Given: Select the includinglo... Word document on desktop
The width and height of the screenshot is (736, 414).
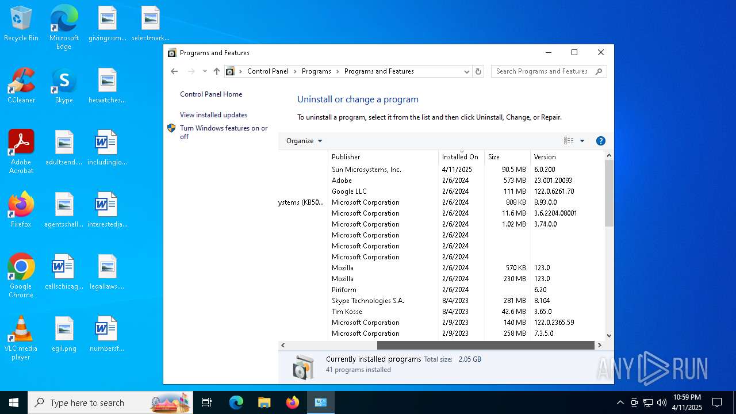Looking at the screenshot, I should pos(108,148).
